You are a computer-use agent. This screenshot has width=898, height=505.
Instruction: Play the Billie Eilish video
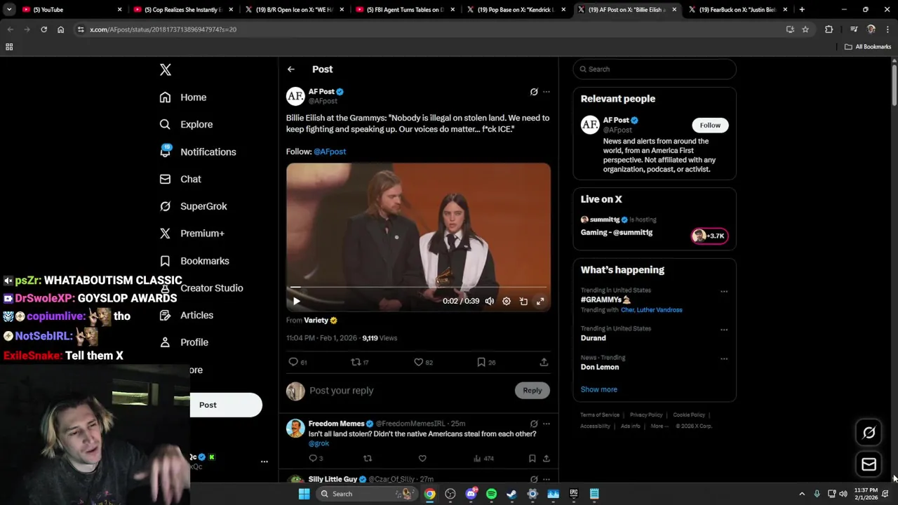pos(296,302)
